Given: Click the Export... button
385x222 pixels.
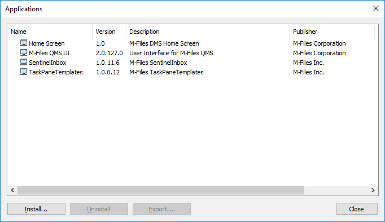Looking at the screenshot, I should pos(161,209).
